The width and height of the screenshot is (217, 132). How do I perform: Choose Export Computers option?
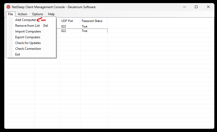[x=31, y=37]
